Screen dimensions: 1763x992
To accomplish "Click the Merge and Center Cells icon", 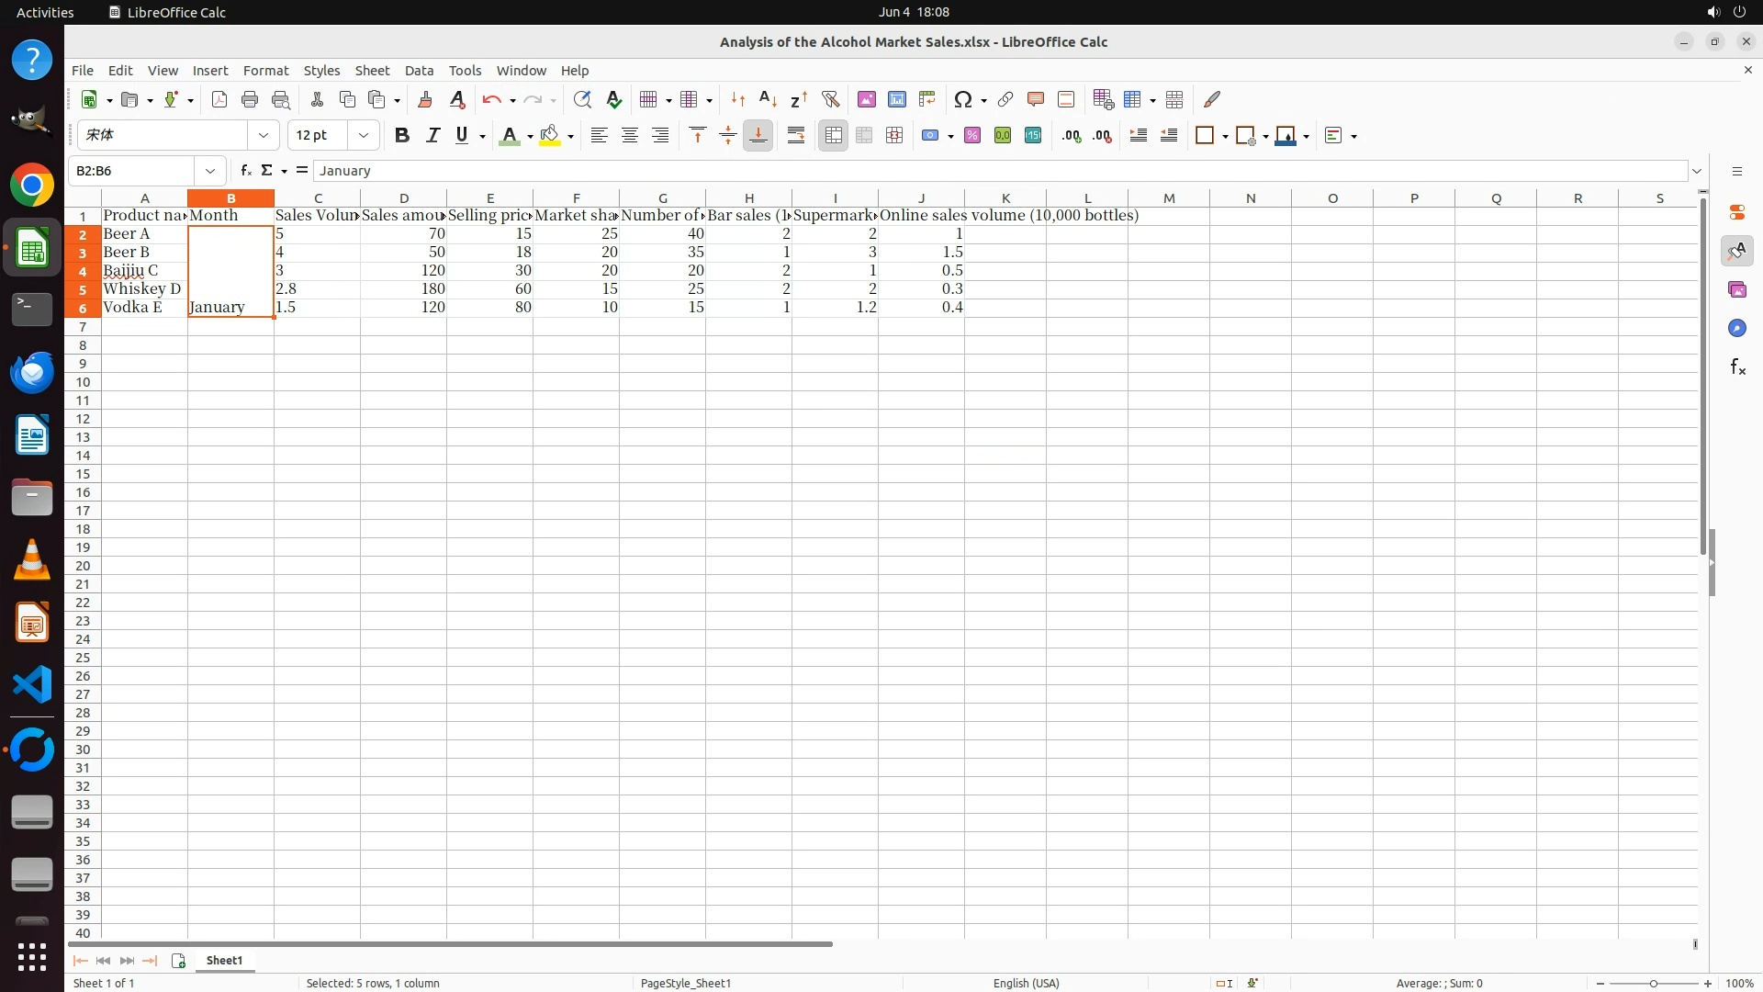I will coord(834,136).
